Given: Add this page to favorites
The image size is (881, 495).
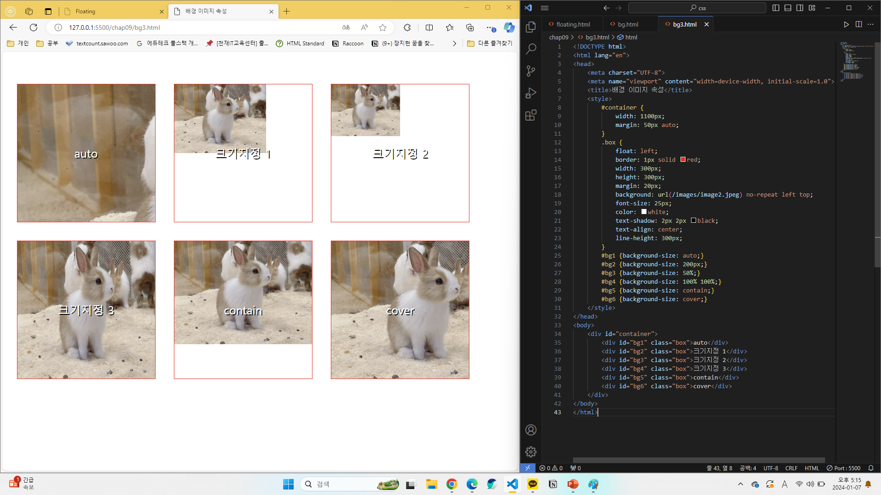Looking at the screenshot, I should pyautogui.click(x=383, y=27).
